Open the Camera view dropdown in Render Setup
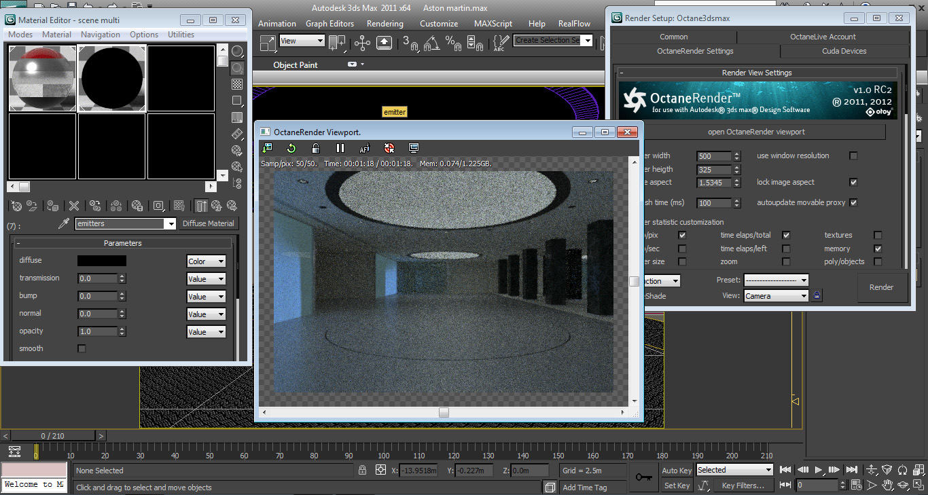The height and width of the screenshot is (495, 928). tap(777, 296)
